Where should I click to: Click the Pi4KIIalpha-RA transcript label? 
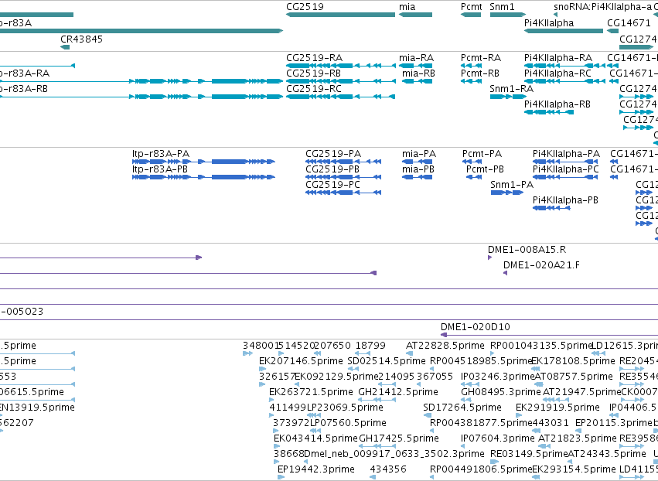[x=558, y=58]
